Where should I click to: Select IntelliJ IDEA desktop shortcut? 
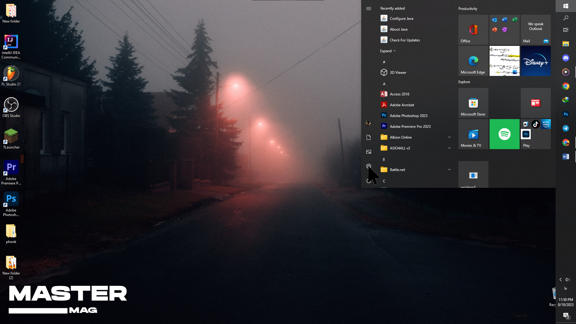pyautogui.click(x=11, y=47)
